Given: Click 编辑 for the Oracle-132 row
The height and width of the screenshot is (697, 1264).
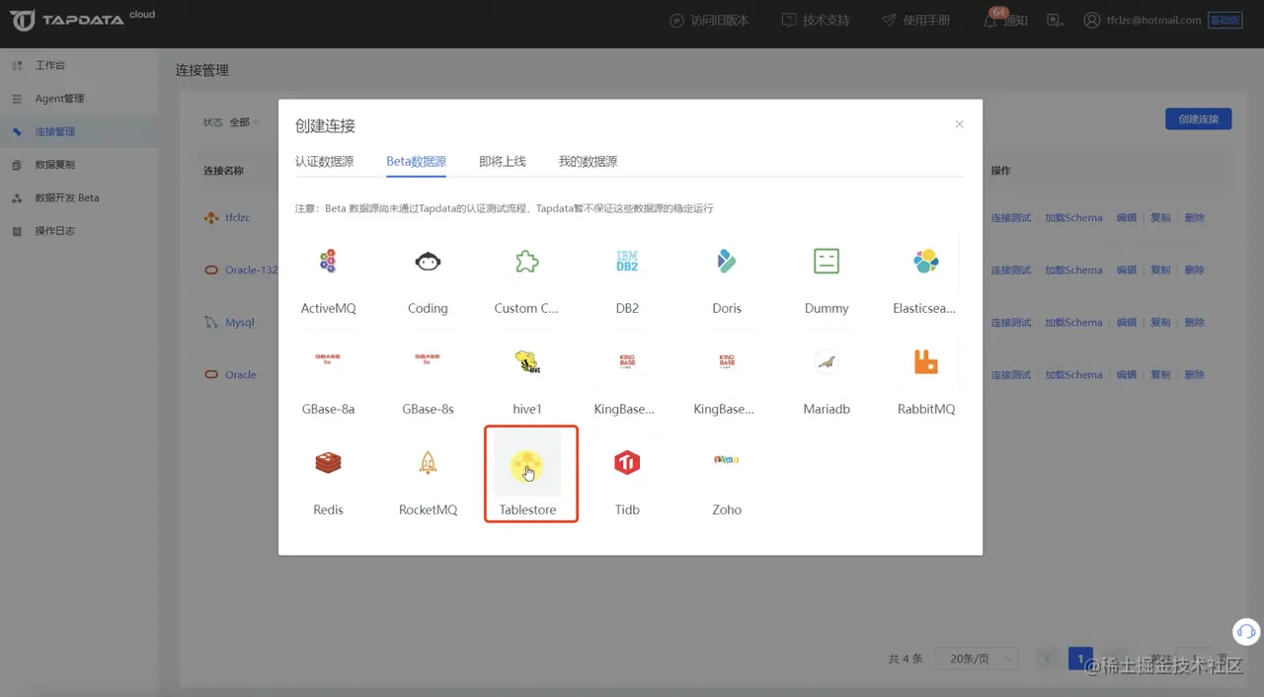Looking at the screenshot, I should pyautogui.click(x=1126, y=270).
